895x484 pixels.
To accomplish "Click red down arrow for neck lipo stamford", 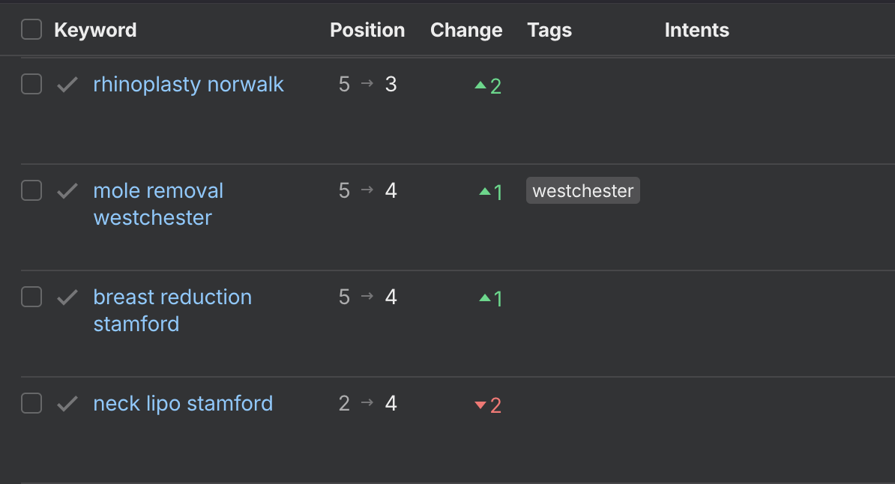I will click(x=480, y=405).
